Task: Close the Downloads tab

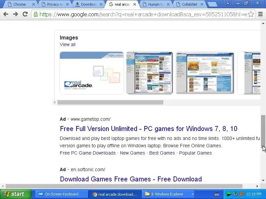Action: [x=101, y=5]
